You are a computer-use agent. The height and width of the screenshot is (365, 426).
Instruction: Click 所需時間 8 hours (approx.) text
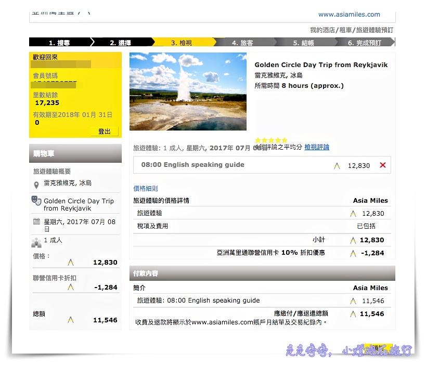pyautogui.click(x=299, y=86)
